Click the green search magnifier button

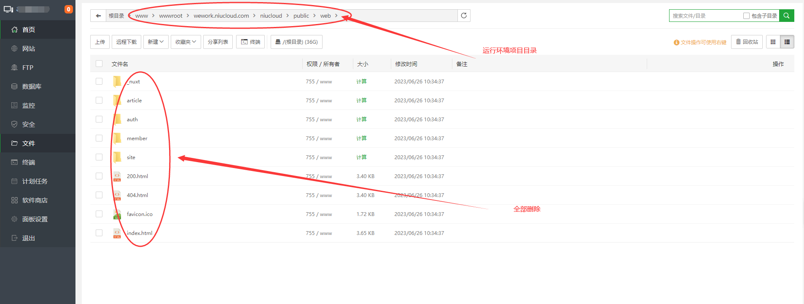[x=786, y=16]
